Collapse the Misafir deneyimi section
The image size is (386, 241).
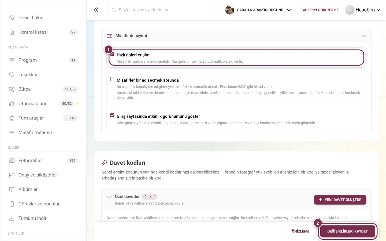pyautogui.click(x=364, y=36)
